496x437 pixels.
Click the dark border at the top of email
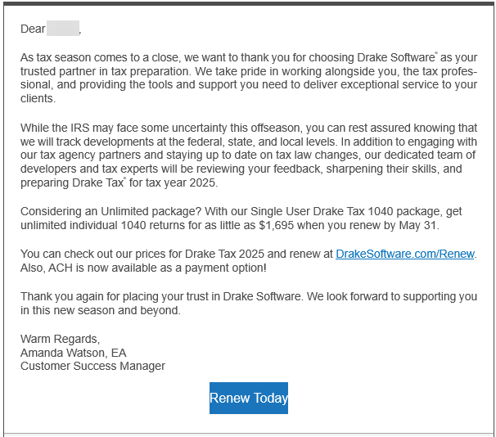pyautogui.click(x=249, y=3)
